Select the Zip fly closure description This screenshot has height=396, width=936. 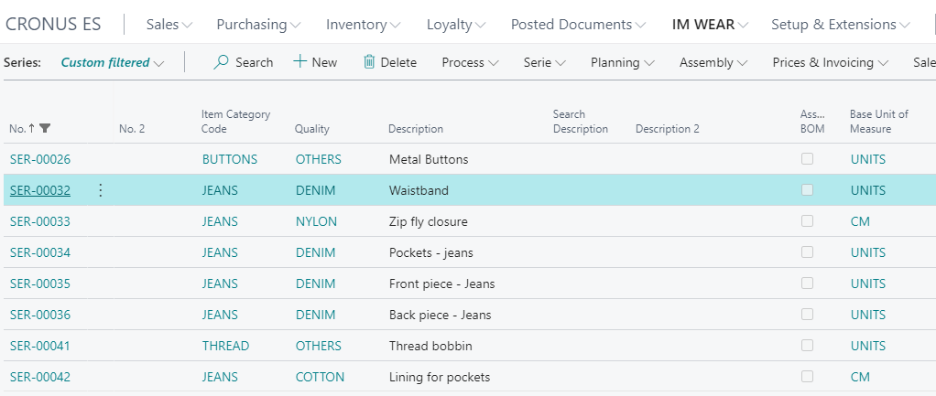[x=428, y=221]
